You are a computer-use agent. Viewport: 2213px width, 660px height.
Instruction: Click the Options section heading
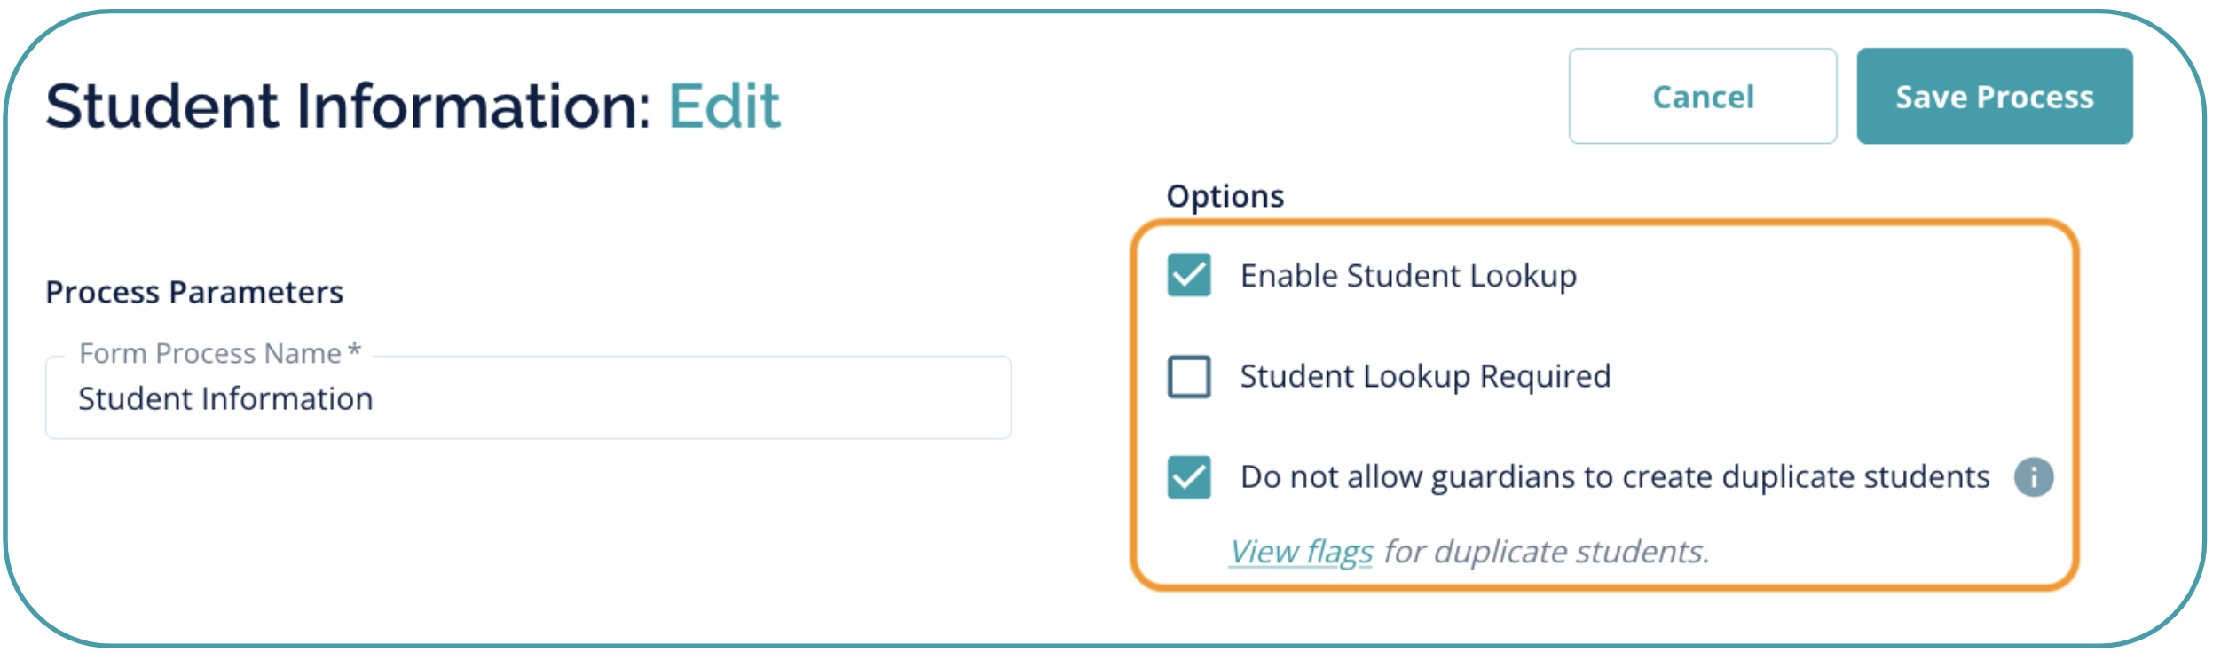pyautogui.click(x=1225, y=196)
